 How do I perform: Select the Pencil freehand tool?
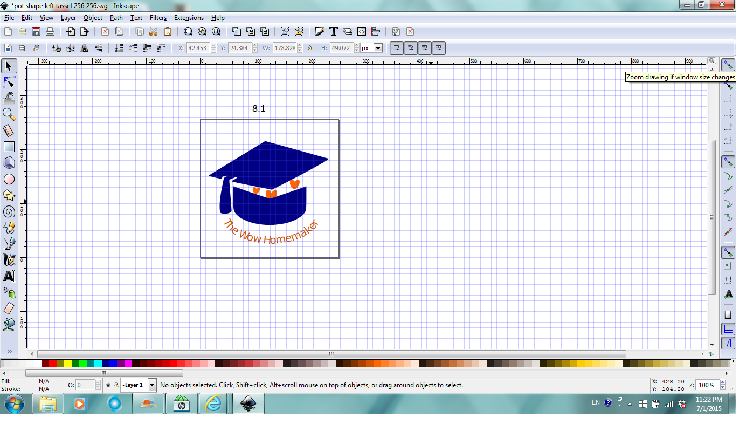pos(9,228)
